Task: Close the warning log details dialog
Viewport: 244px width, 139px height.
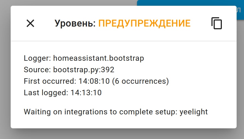Action: coord(30,24)
